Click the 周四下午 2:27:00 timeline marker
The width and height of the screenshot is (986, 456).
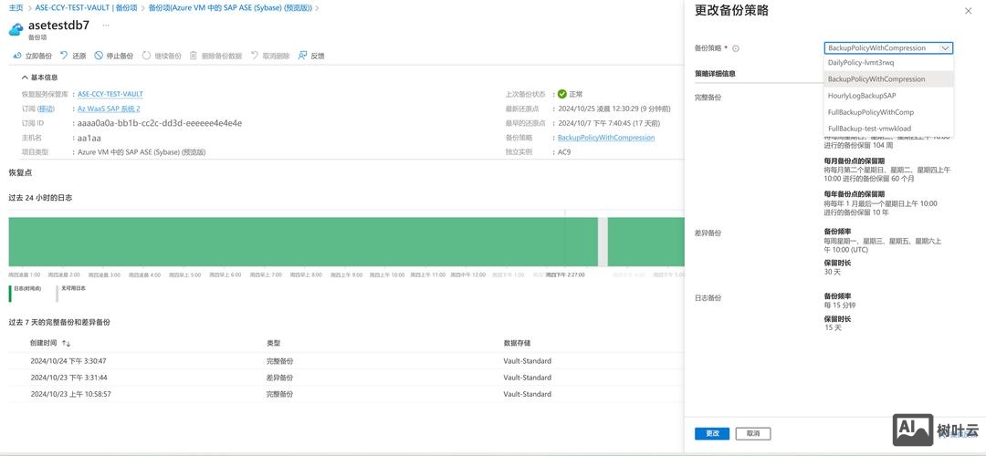coord(565,275)
